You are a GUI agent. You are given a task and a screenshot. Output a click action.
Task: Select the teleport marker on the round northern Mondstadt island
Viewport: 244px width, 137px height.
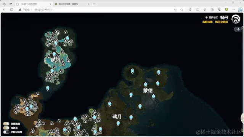132,71
